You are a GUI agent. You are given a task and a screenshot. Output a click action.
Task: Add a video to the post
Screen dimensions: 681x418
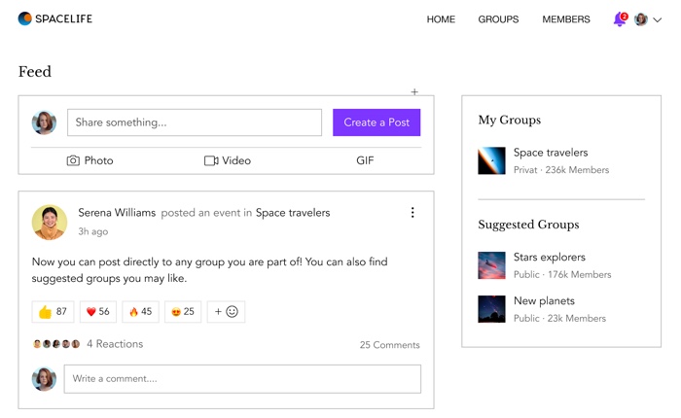pyautogui.click(x=228, y=160)
